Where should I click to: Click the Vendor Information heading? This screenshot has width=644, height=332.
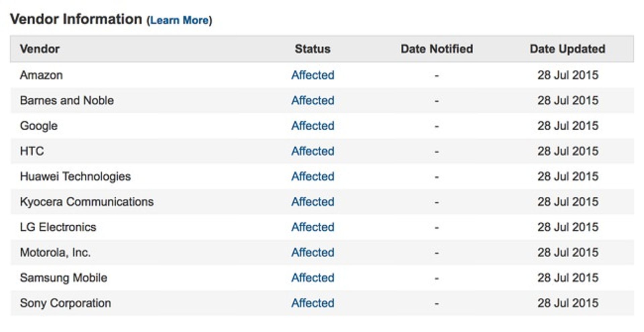76,19
